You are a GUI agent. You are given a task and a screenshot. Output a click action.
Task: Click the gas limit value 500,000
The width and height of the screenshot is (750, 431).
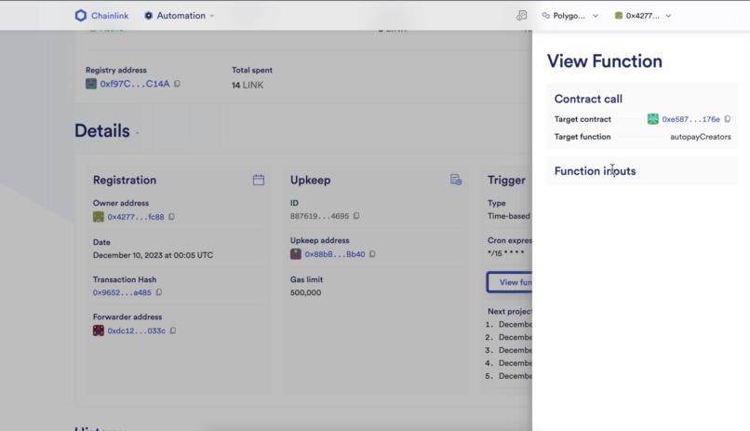click(305, 292)
